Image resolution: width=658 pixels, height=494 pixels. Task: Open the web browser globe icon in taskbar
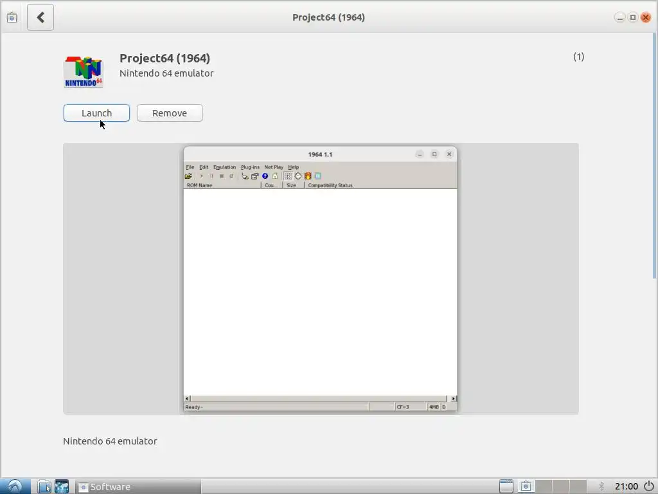[62, 486]
